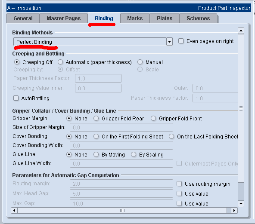Viewport: 255px width, 224px height.
Task: Click the Glue Line Width field
Action: pyautogui.click(x=121, y=163)
